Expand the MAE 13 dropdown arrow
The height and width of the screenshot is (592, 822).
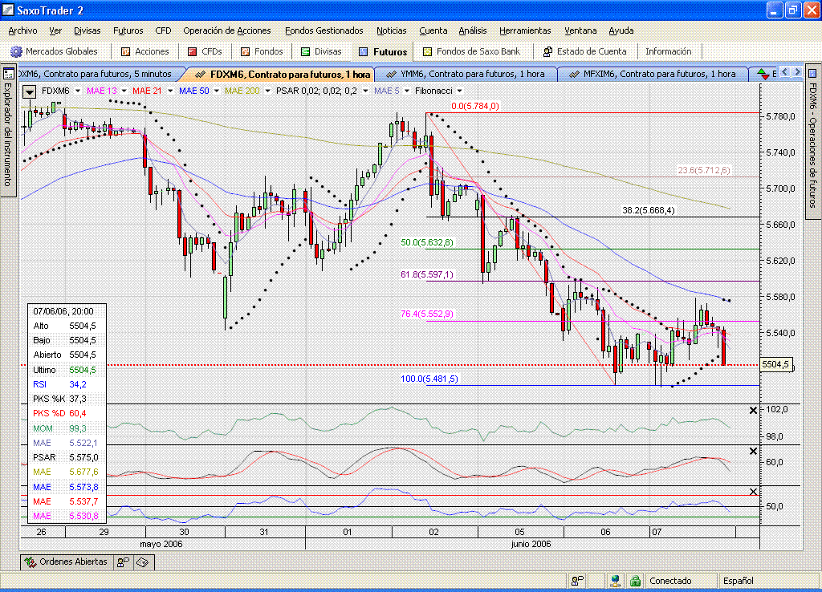[124, 91]
